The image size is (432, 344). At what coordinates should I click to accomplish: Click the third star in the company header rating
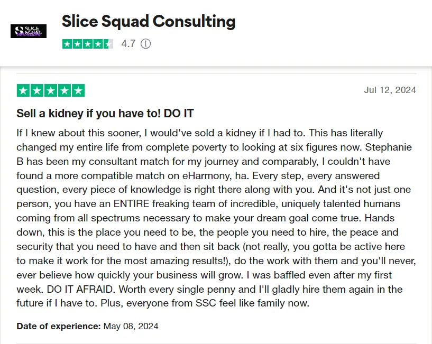(88, 44)
